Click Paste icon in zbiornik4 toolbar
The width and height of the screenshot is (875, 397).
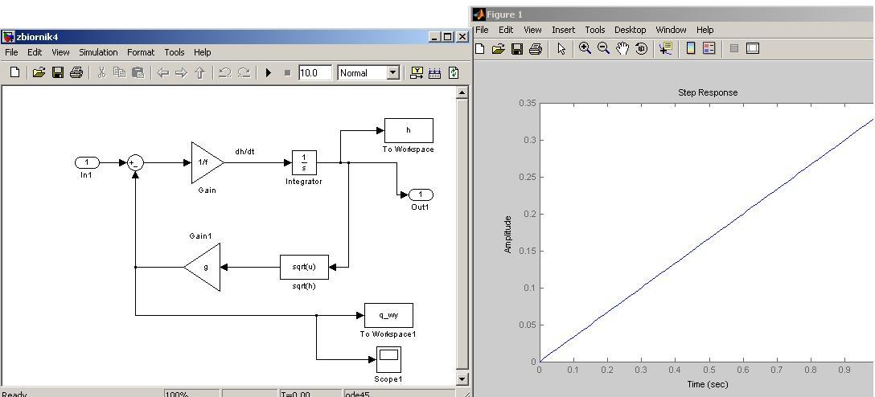(138, 72)
